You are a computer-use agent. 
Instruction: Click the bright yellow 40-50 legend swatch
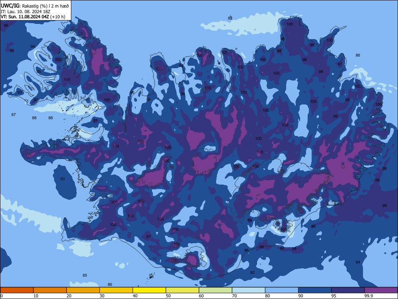(x=149, y=290)
